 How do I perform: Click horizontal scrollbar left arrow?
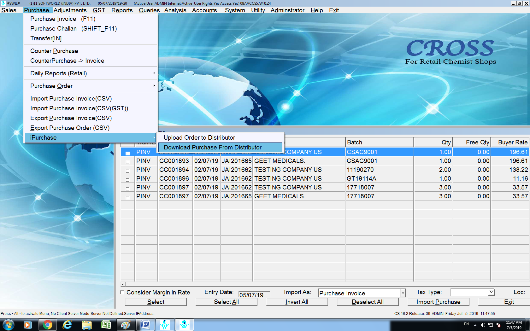123,284
